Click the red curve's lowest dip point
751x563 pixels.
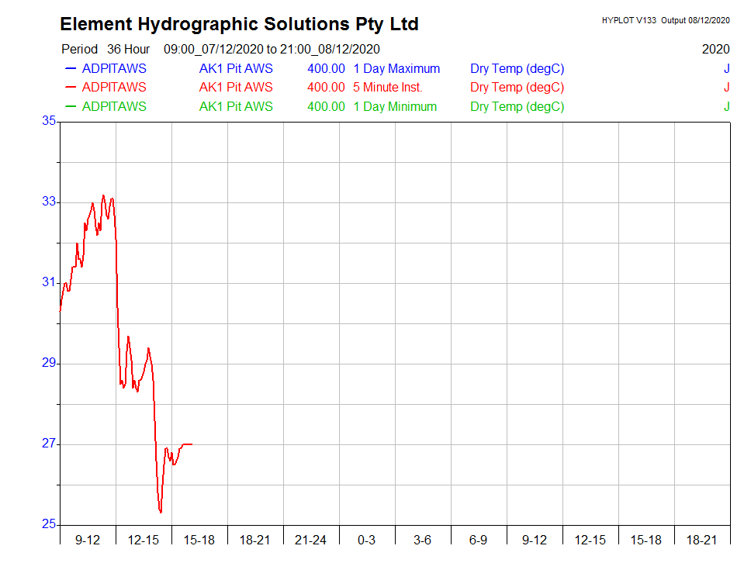[x=161, y=512]
